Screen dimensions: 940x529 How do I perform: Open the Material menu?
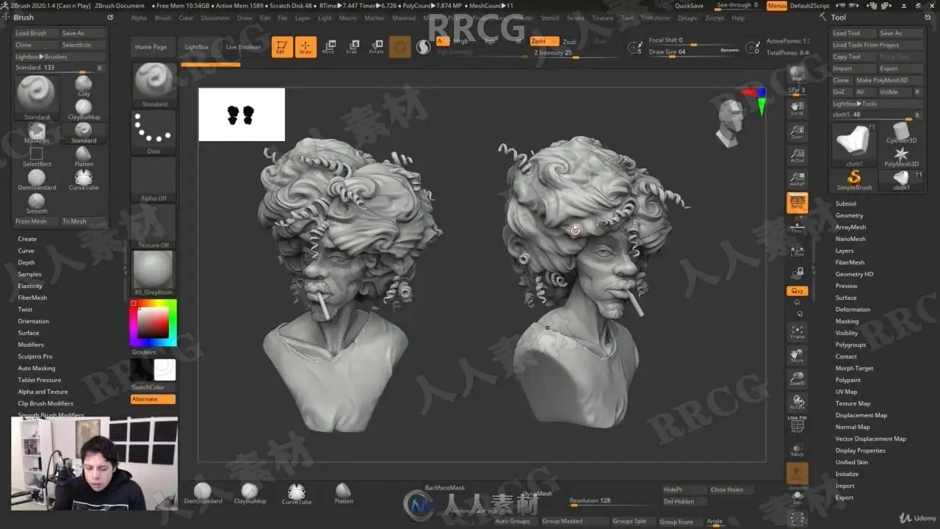404,18
